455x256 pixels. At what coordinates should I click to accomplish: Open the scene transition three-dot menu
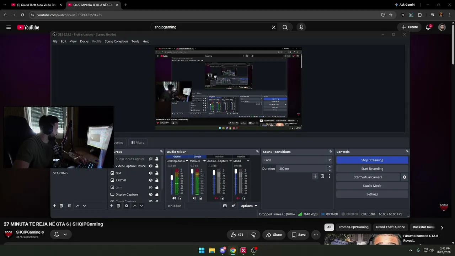329,176
